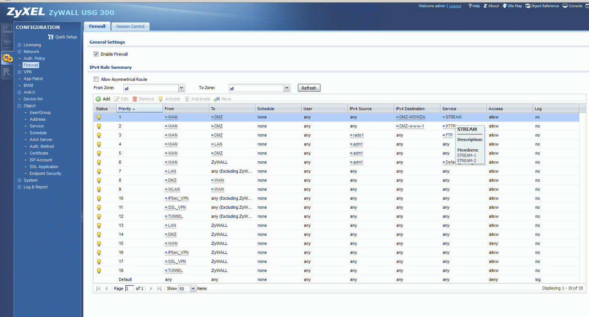
Task: Sort by the Priority column header
Action: [x=140, y=109]
